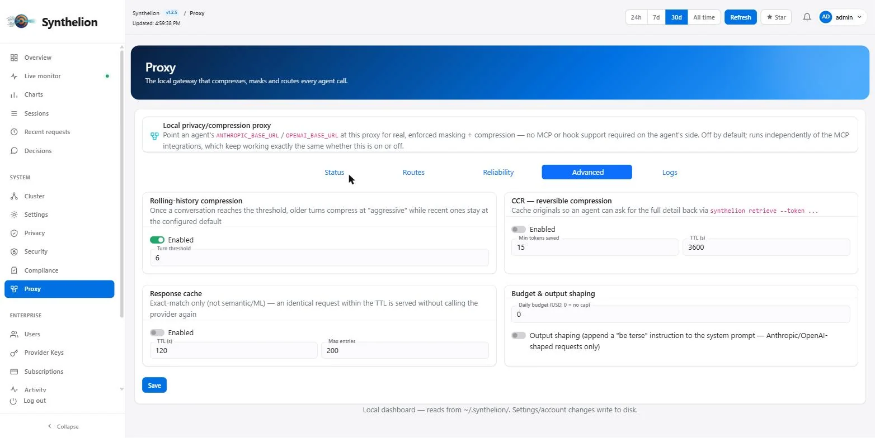Switch to the Logs tab
The image size is (875, 438).
(x=670, y=172)
